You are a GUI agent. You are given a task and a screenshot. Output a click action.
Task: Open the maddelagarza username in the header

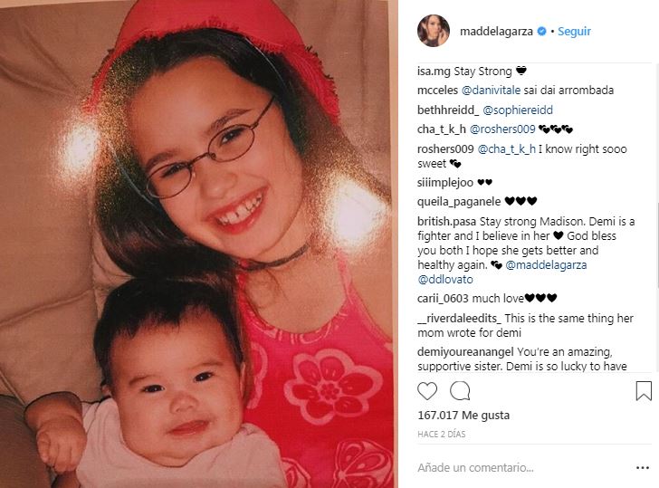[496, 31]
